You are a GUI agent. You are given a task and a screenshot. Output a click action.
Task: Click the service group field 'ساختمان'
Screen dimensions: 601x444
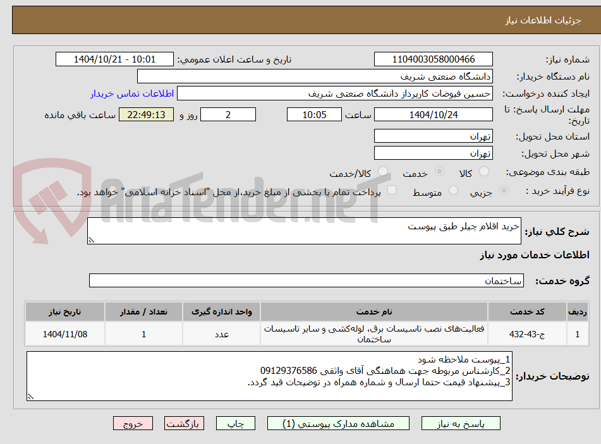307,280
